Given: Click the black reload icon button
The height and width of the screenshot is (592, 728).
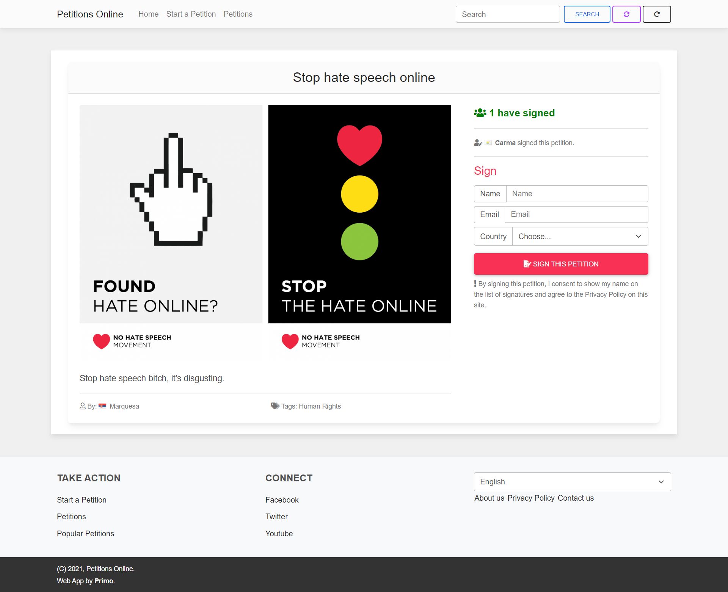Looking at the screenshot, I should (x=657, y=14).
